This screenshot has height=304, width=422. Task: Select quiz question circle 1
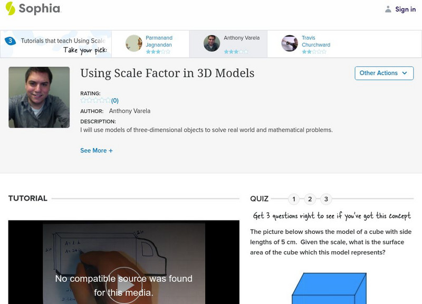(294, 199)
